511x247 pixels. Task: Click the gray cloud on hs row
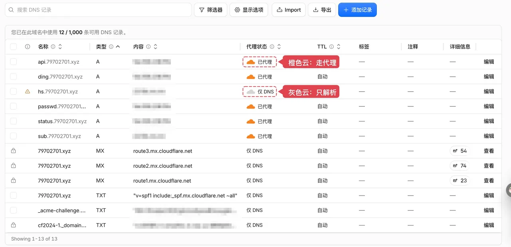pos(251,92)
